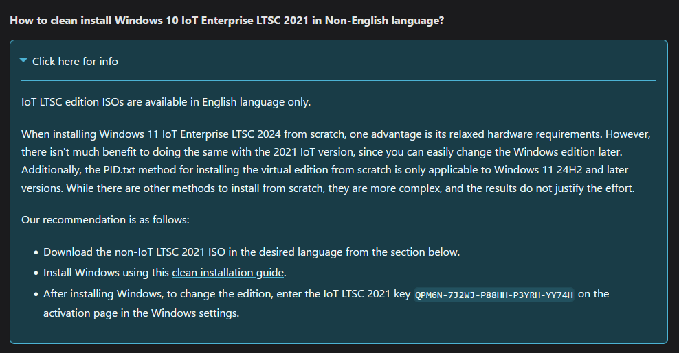The image size is (679, 353).
Task: Collapse the info section via disclosure triangle
Action: point(24,61)
